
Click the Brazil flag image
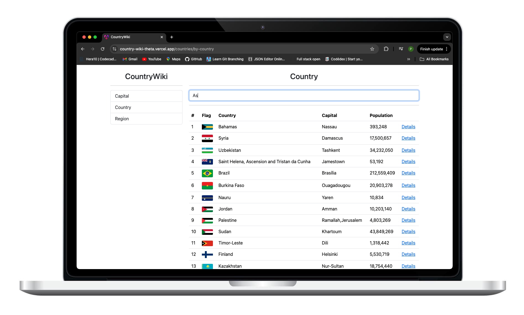(207, 173)
